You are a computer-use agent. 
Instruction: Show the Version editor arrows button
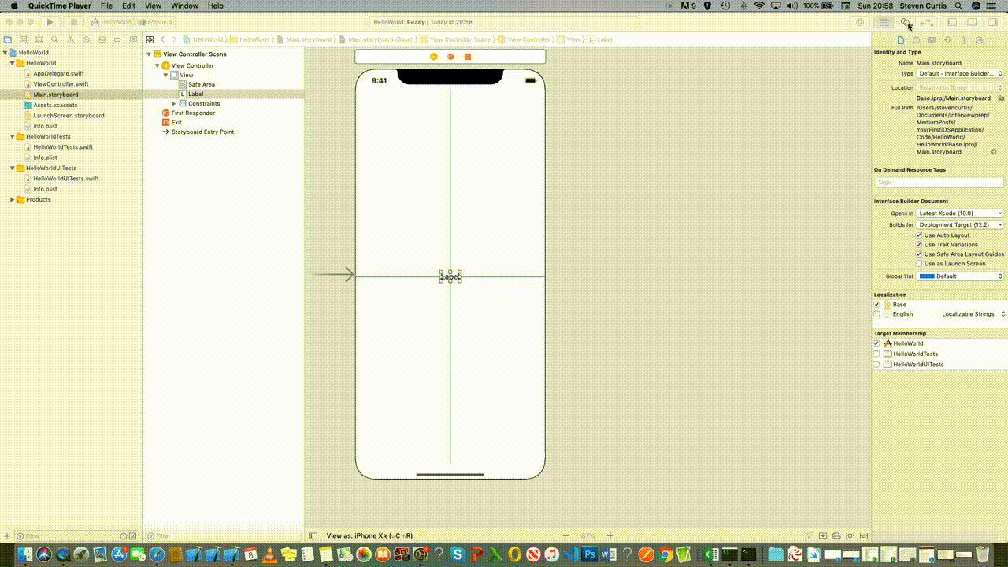click(x=927, y=23)
